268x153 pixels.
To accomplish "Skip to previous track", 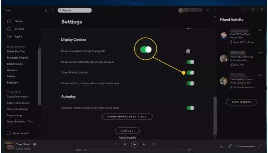I will [x=124, y=145].
